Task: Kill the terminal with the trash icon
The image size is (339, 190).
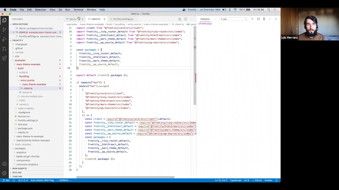Action: (264, 19)
